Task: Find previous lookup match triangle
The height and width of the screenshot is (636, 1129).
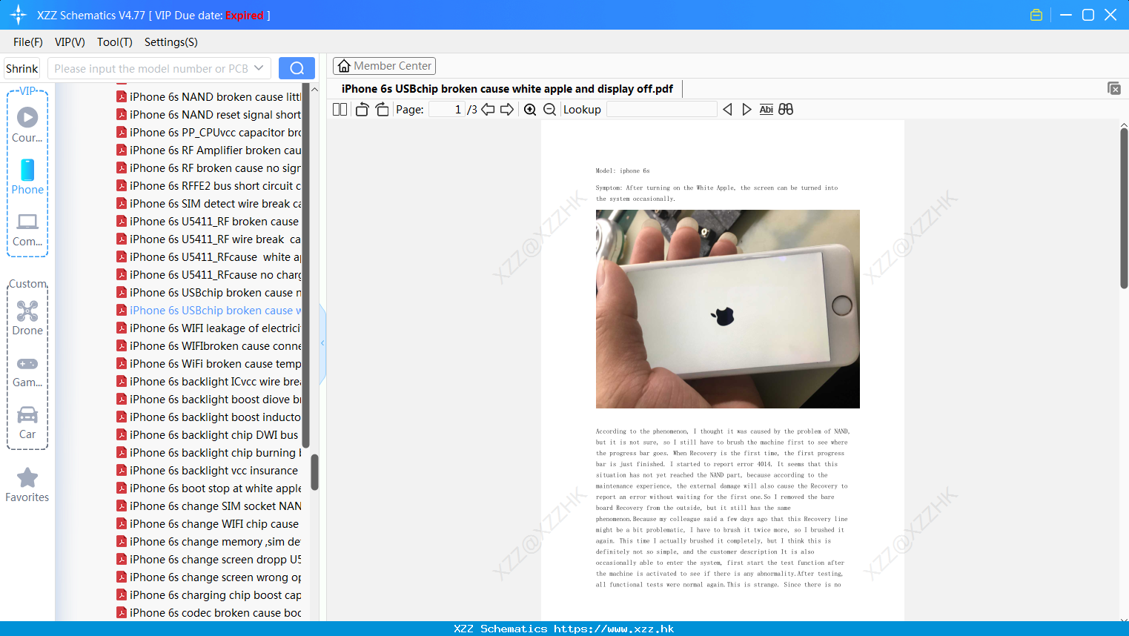Action: pyautogui.click(x=727, y=110)
